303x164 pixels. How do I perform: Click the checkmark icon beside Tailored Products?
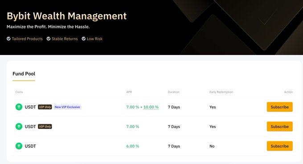[8, 39]
